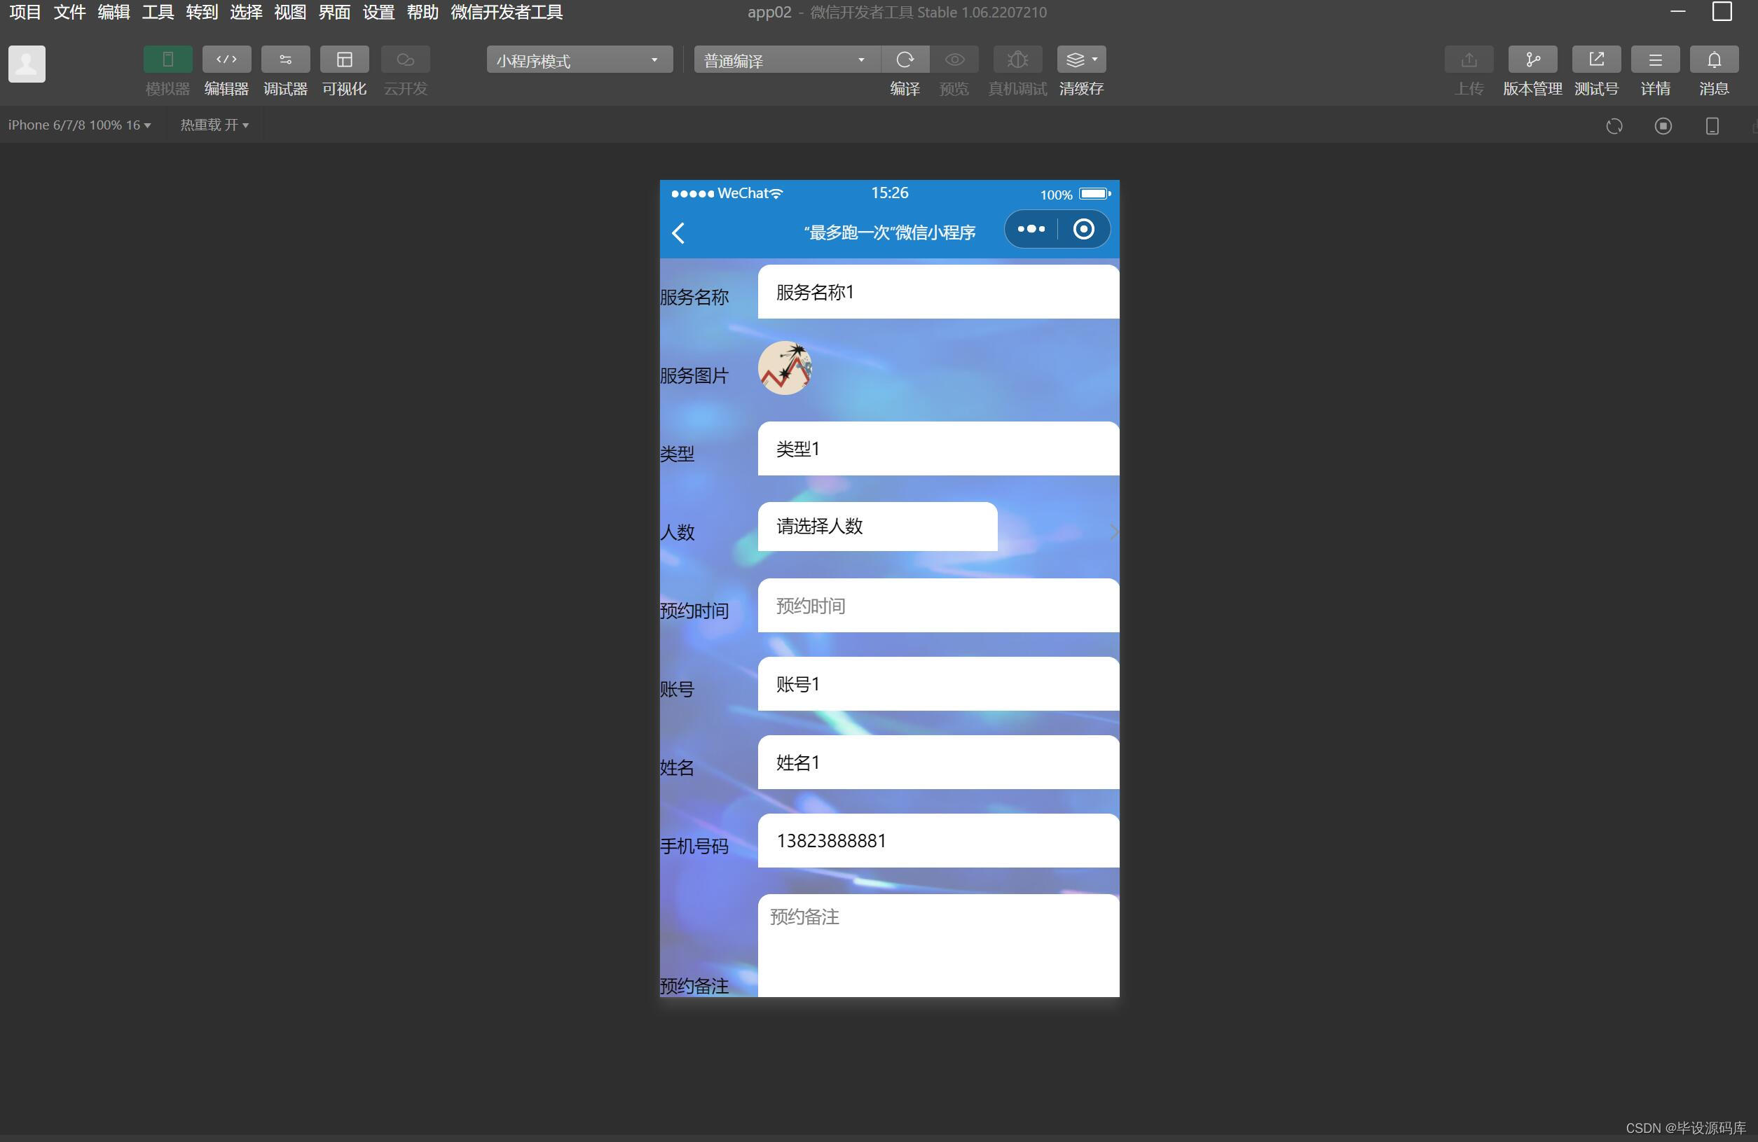Open the iPhone 6/7/8 device dropdown
The image size is (1758, 1142).
(x=80, y=125)
